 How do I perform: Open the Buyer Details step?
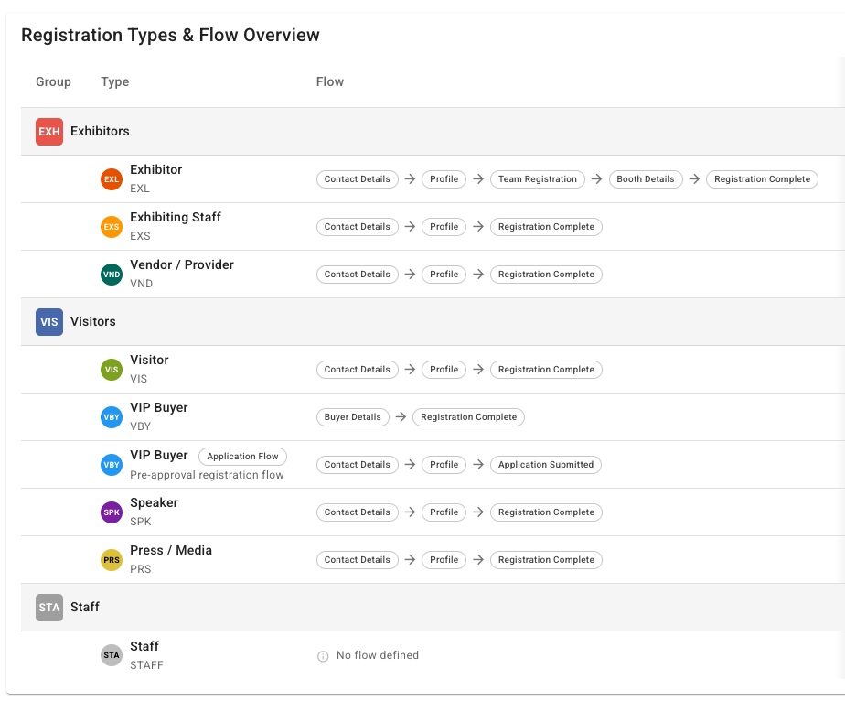(x=352, y=416)
